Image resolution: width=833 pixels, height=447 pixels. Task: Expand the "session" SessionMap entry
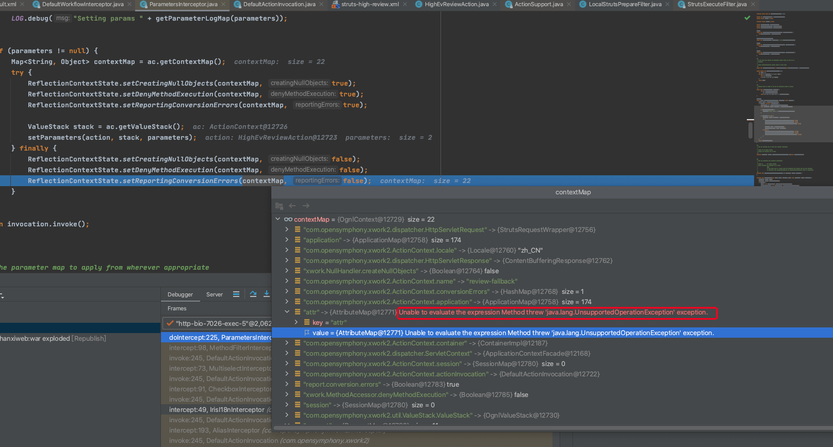[287, 405]
